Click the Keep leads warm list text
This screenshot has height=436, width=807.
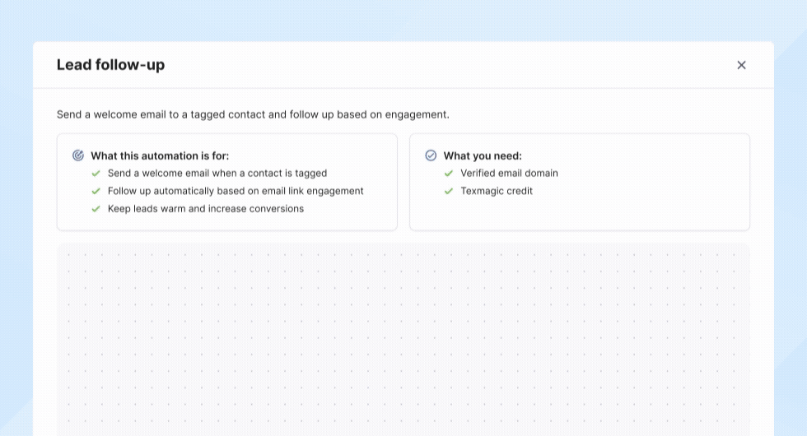pyautogui.click(x=206, y=209)
